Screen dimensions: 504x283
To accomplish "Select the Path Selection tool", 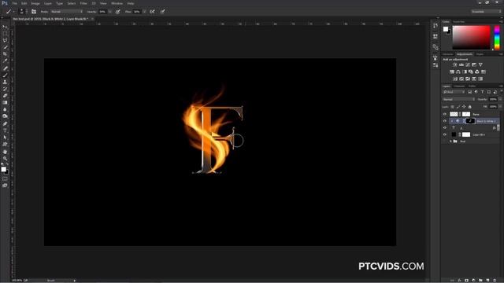I will [5, 138].
